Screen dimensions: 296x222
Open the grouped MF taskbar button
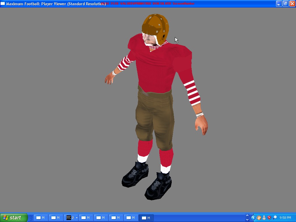tap(71, 218)
